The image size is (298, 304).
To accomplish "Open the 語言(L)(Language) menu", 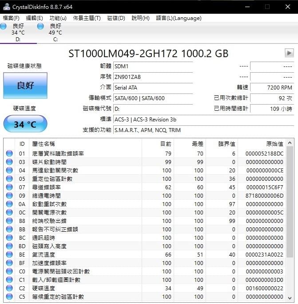I will 179,18.
